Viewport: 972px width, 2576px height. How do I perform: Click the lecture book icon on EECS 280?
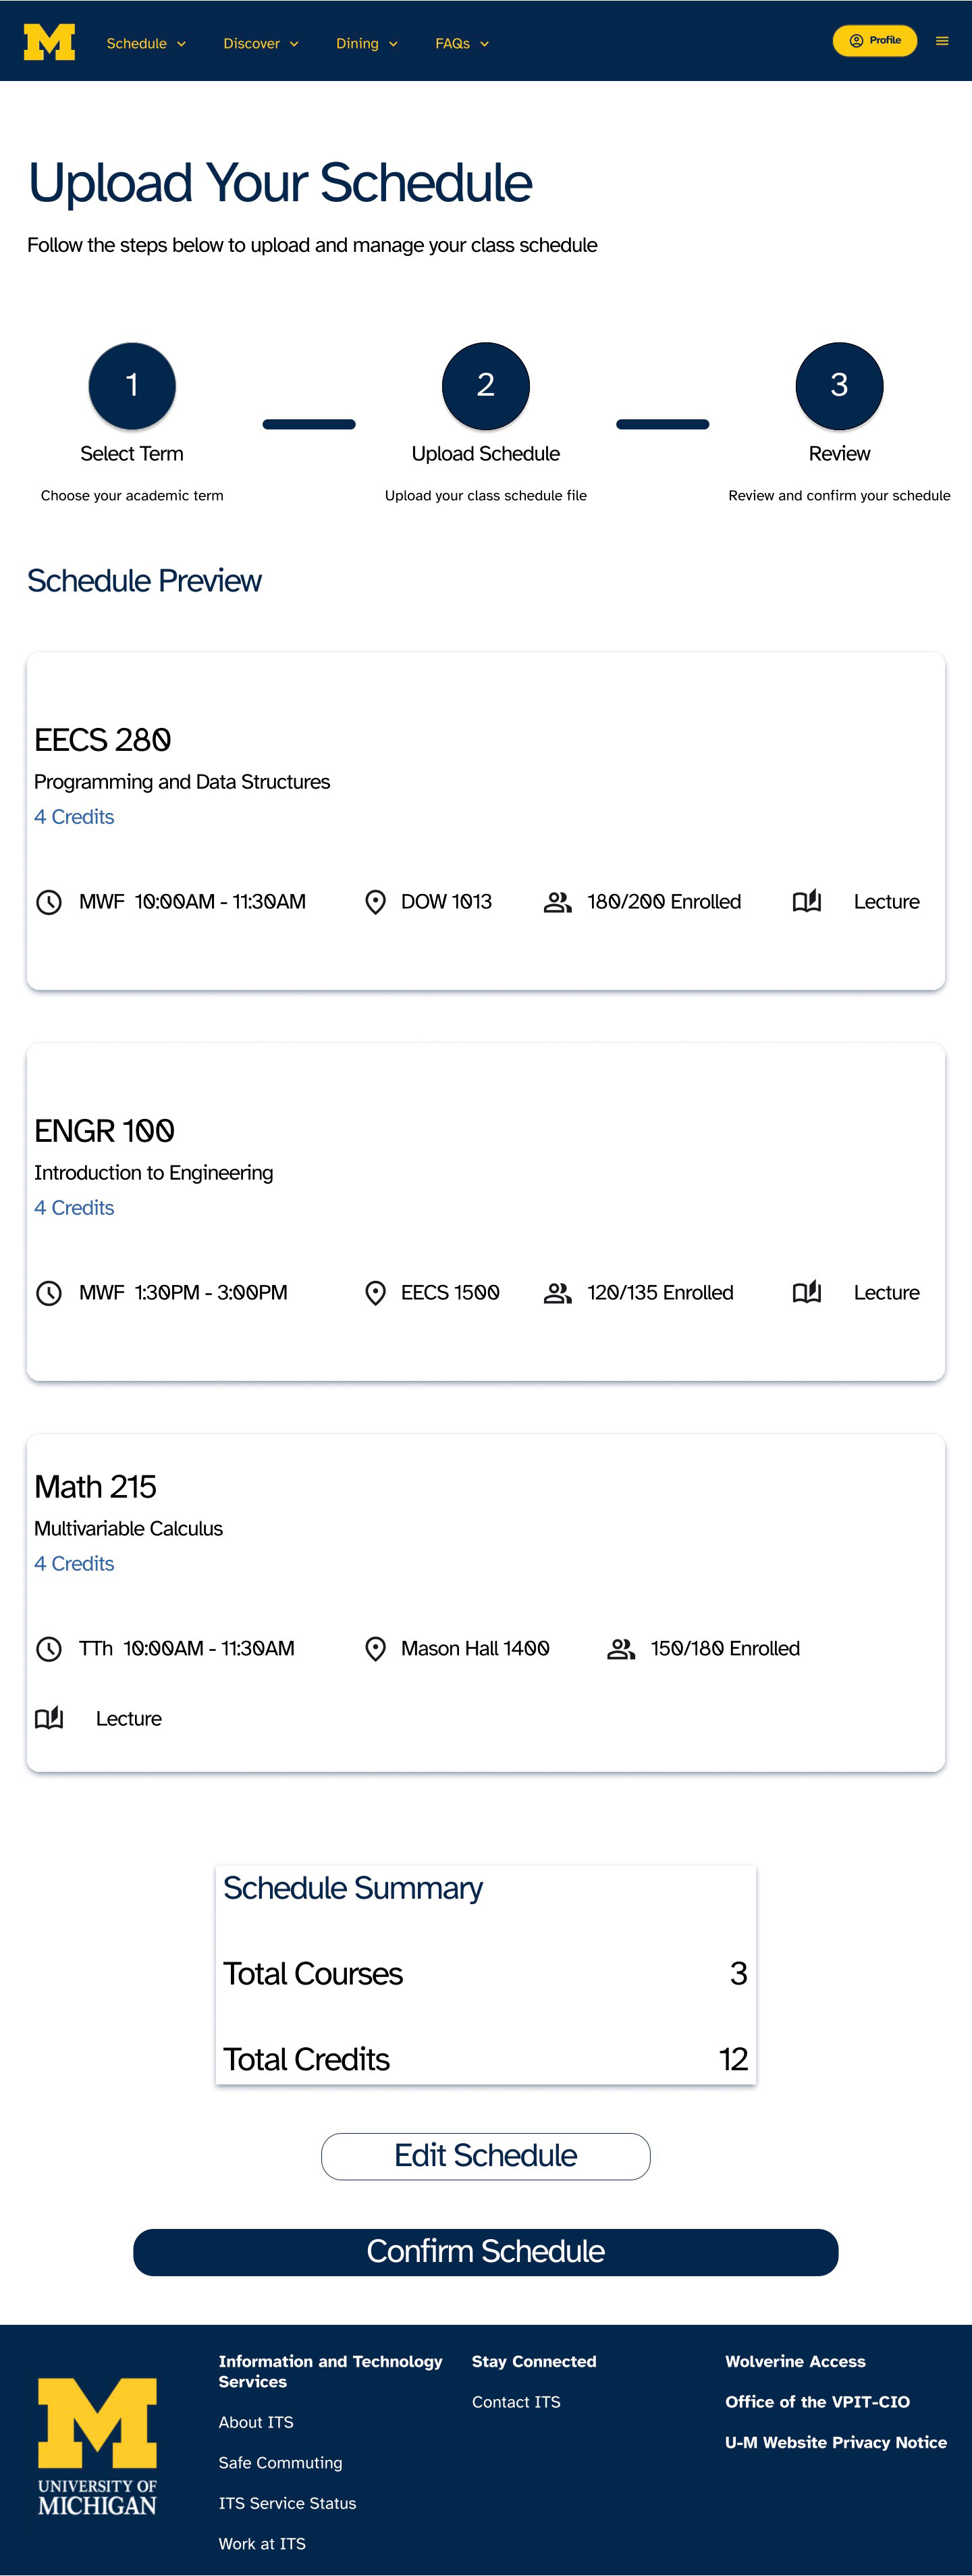coord(807,902)
